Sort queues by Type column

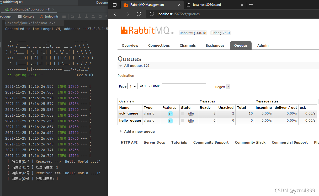[148, 107]
